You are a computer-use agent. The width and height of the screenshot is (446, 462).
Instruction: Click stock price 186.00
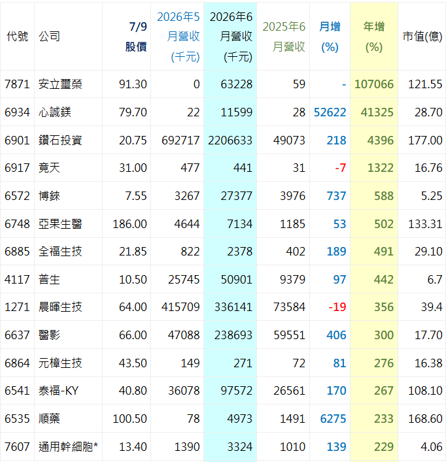point(129,224)
